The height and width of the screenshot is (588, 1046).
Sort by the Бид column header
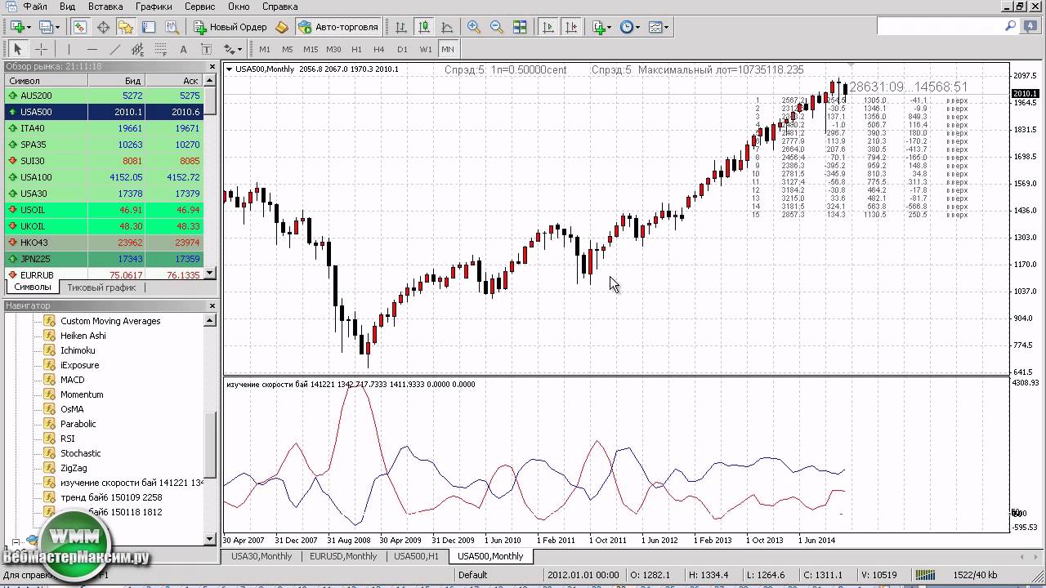click(117, 81)
